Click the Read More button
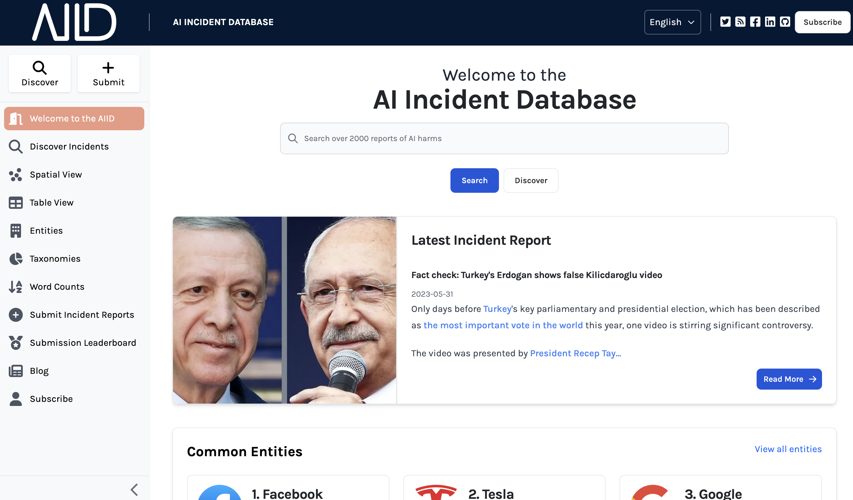Viewport: 853px width, 500px height. pos(789,379)
